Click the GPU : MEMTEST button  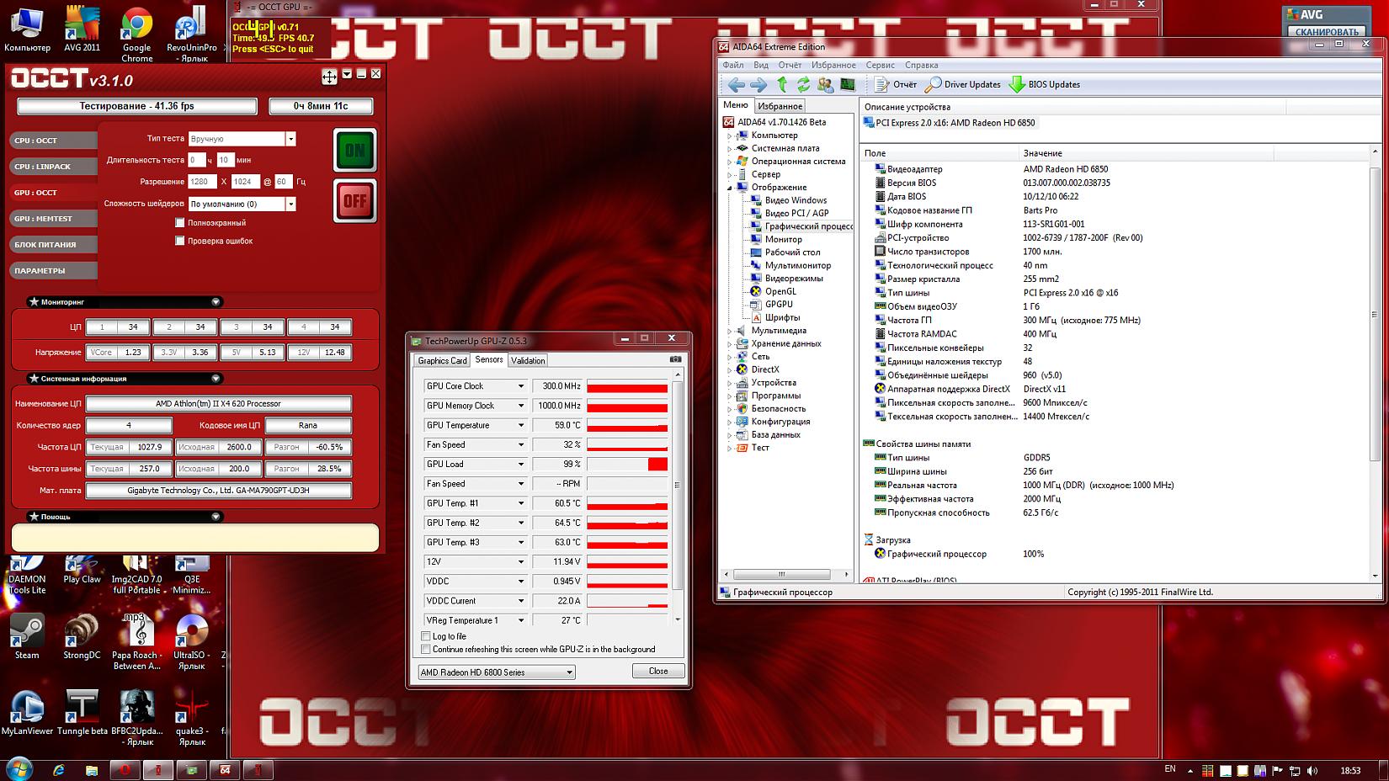(44, 219)
